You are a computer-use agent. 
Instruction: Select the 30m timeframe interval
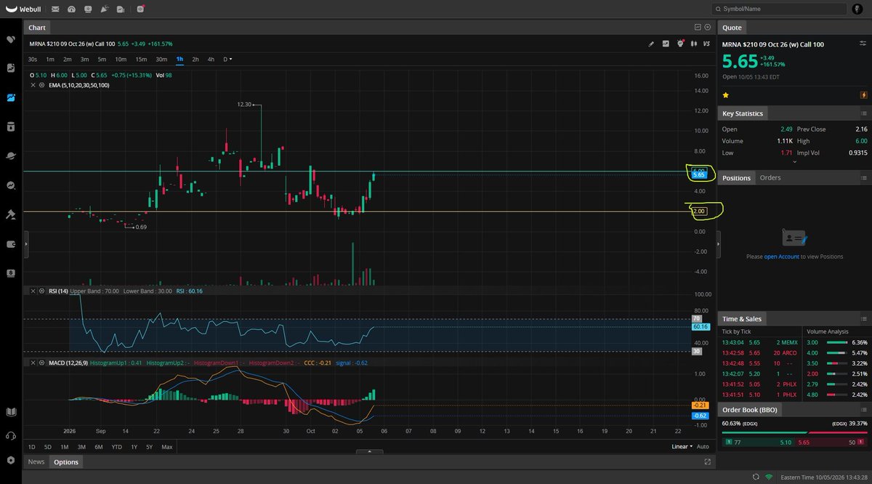(x=161, y=59)
